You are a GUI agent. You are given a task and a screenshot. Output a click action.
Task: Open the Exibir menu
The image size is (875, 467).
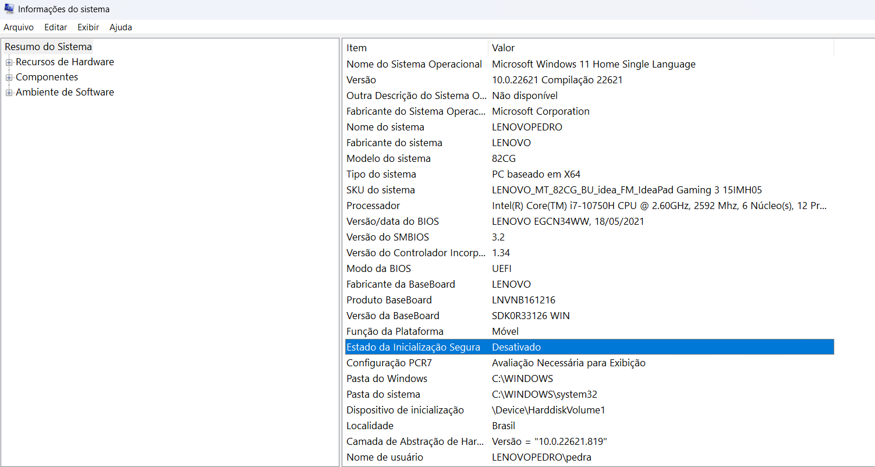[88, 27]
